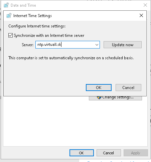Untick Synchronize with an Internet time server
Image resolution: width=151 pixels, height=162 pixels.
point(10,35)
